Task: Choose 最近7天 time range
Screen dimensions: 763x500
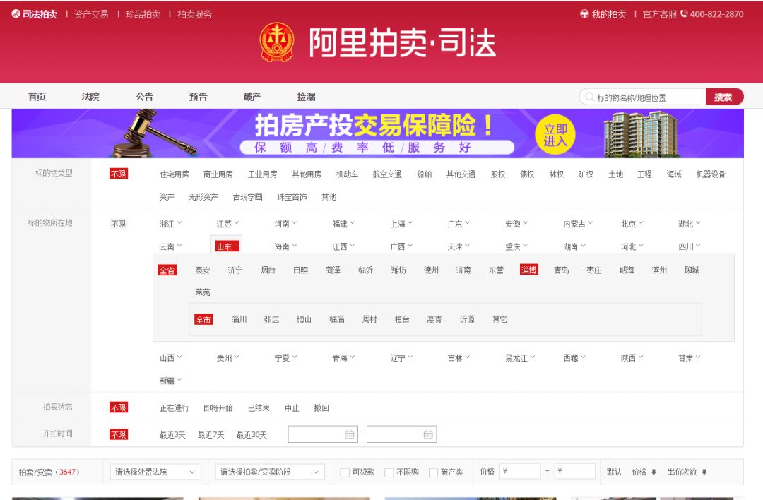Action: [x=211, y=435]
